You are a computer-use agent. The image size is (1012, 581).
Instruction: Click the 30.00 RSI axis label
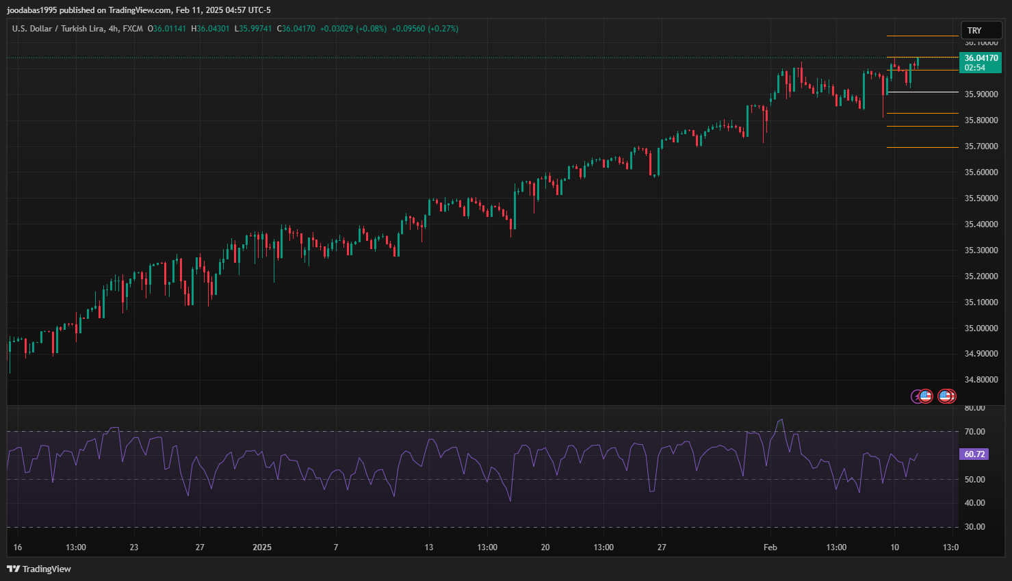(974, 527)
